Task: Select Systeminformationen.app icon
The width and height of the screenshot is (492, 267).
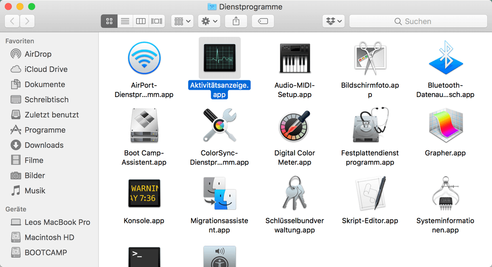Action: 445,193
